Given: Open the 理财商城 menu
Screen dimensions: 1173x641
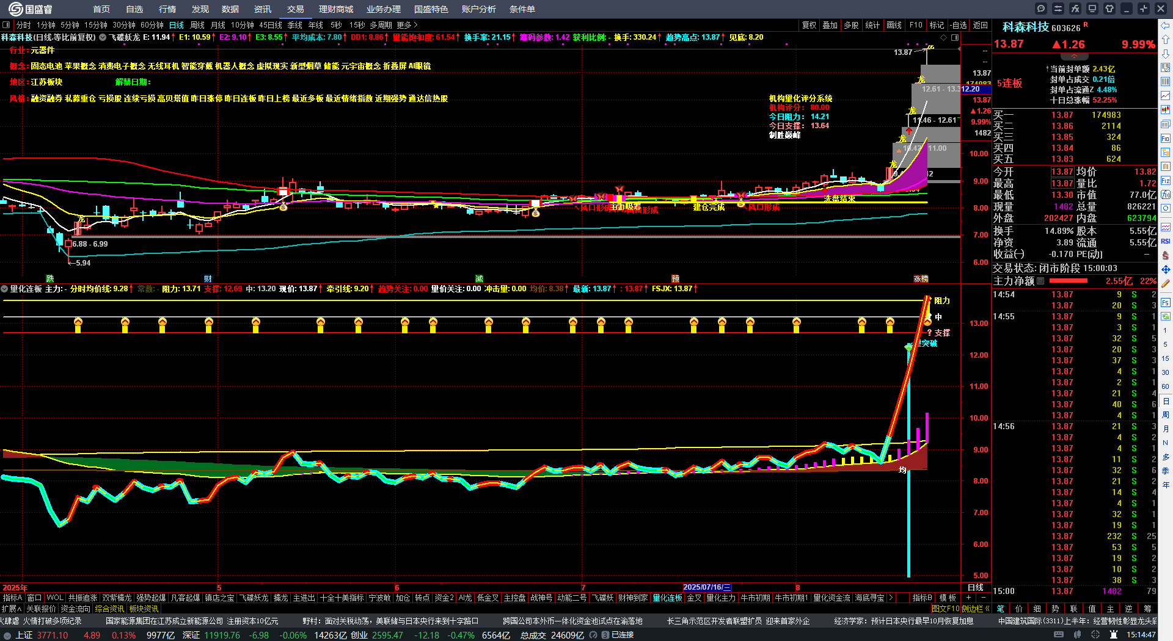Looking at the screenshot, I should coord(336,9).
